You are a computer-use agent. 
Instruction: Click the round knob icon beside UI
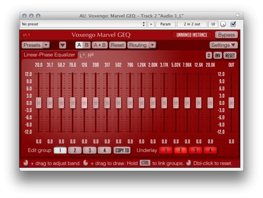[x=223, y=24]
